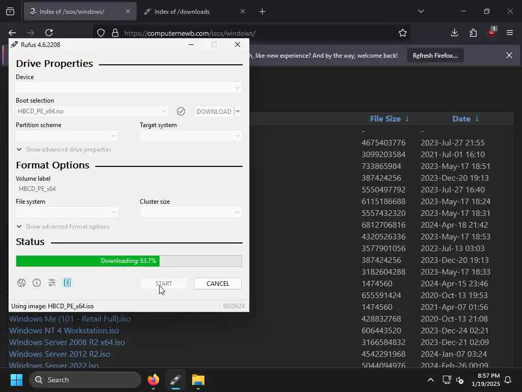522x392 pixels.
Task: Show hidden system tray icons
Action: pos(431,380)
